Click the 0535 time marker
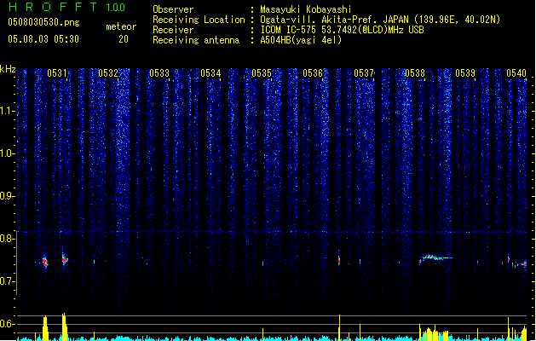The width and height of the screenshot is (536, 341). pyautogui.click(x=262, y=73)
